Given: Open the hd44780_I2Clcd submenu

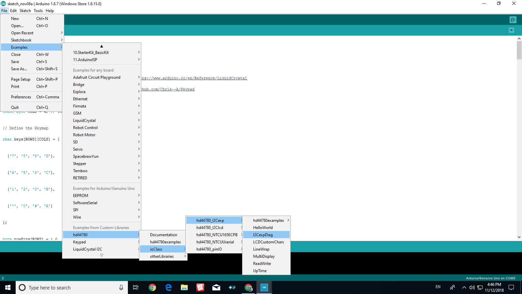Looking at the screenshot, I should click(214, 228).
